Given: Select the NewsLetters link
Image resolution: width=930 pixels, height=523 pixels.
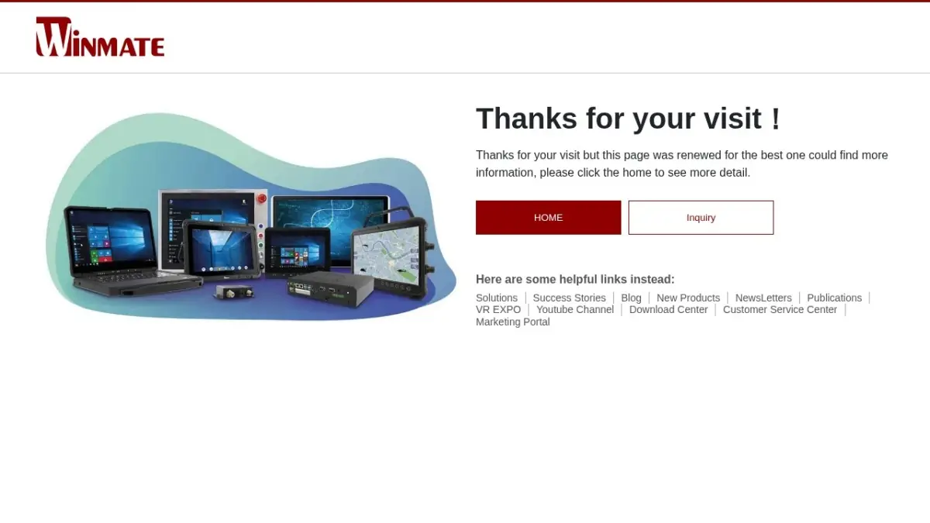Looking at the screenshot, I should (x=763, y=298).
